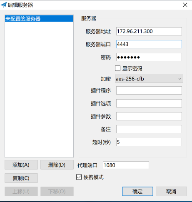Viewport: 192px width, 202px height.
Task: Click the 删除(D) button
Action: click(57, 165)
